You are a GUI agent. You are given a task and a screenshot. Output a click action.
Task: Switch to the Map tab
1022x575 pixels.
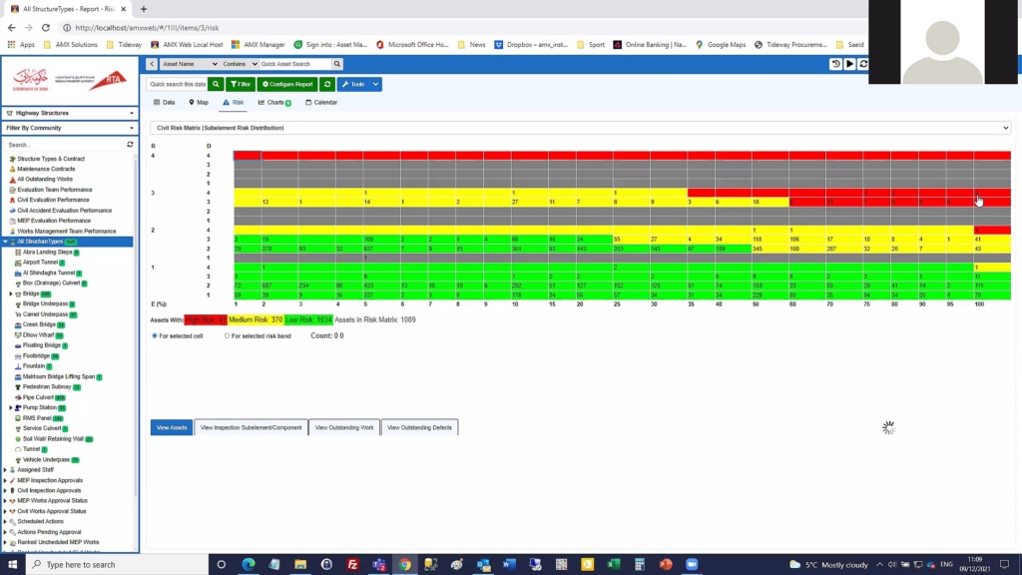tap(197, 103)
